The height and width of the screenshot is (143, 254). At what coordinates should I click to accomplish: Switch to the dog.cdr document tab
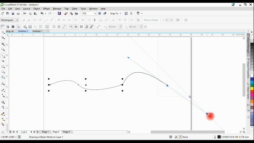[10, 31]
